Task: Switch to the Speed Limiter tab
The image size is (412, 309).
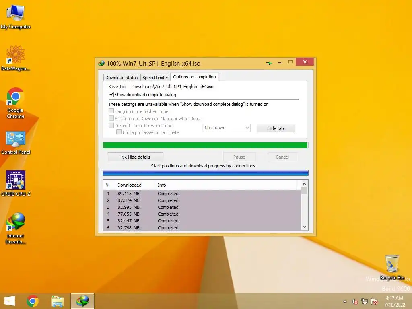Action: pos(155,78)
